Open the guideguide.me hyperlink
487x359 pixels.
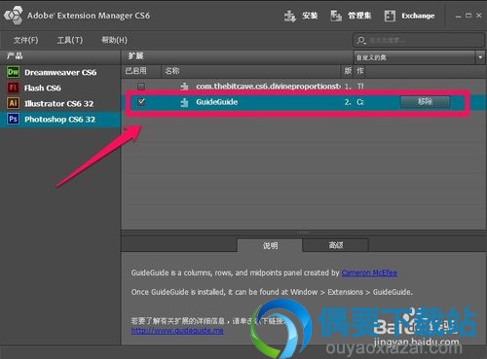(x=177, y=331)
